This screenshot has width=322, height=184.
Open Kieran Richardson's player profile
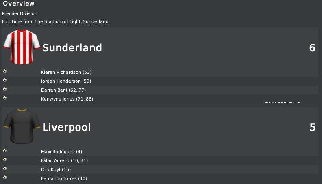tap(61, 72)
